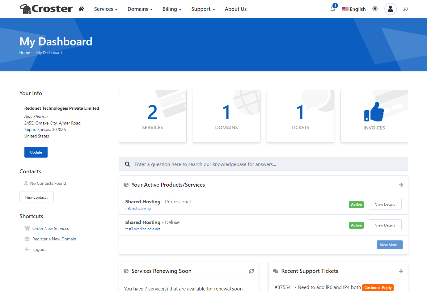The height and width of the screenshot is (292, 427).
Task: Click the Croster logo
Action: click(x=46, y=9)
